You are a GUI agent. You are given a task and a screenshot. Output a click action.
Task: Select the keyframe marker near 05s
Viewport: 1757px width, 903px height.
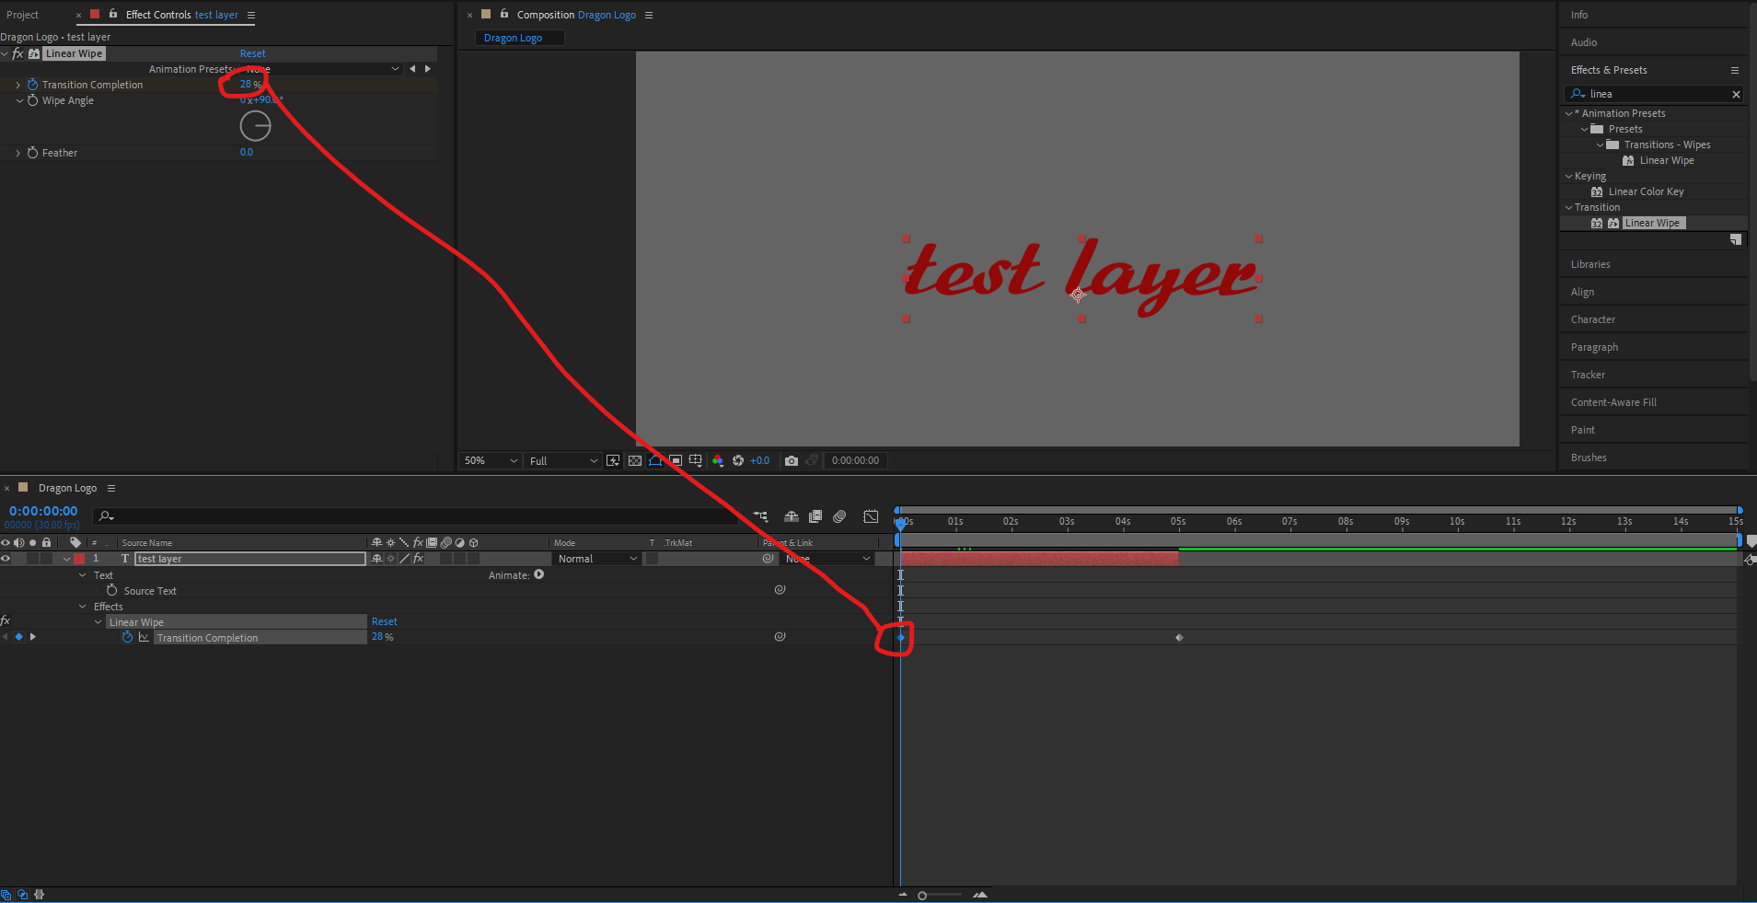coord(1178,636)
